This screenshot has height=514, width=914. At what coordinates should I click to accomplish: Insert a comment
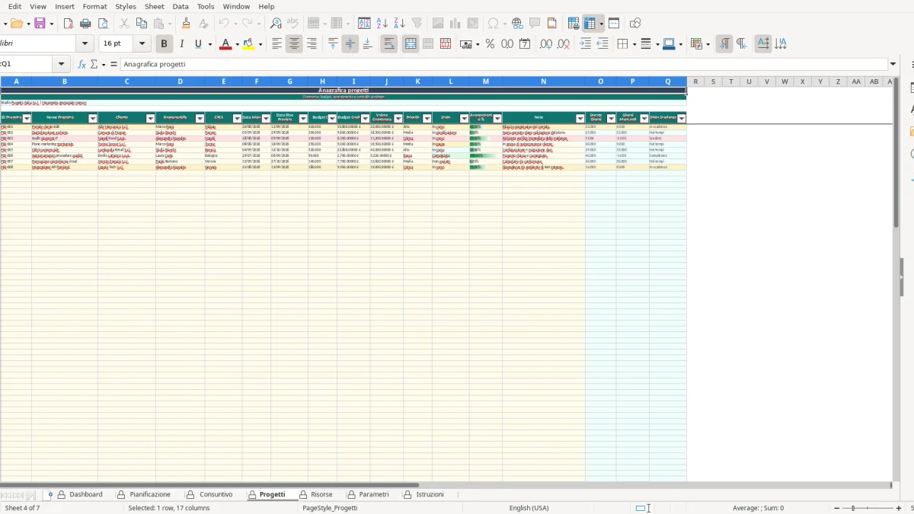click(535, 24)
